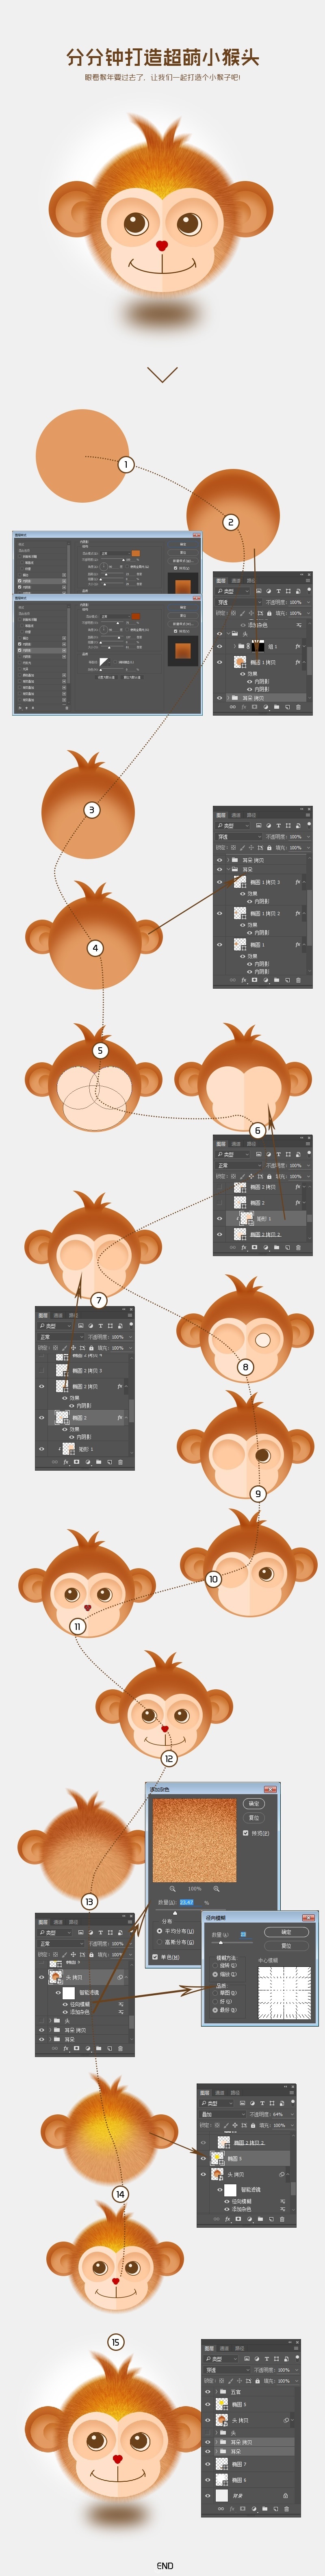Filter type layers T icon in 叠加 panel
The width and height of the screenshot is (325, 2576).
pyautogui.click(x=262, y=2103)
